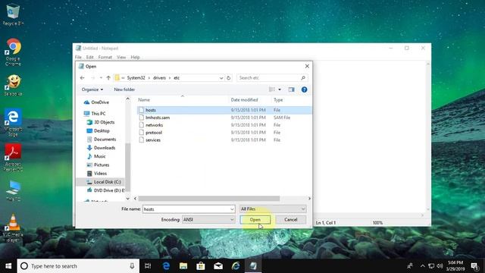Open the recent locations dropdown arrow
The height and width of the screenshot is (273, 485).
click(x=101, y=78)
